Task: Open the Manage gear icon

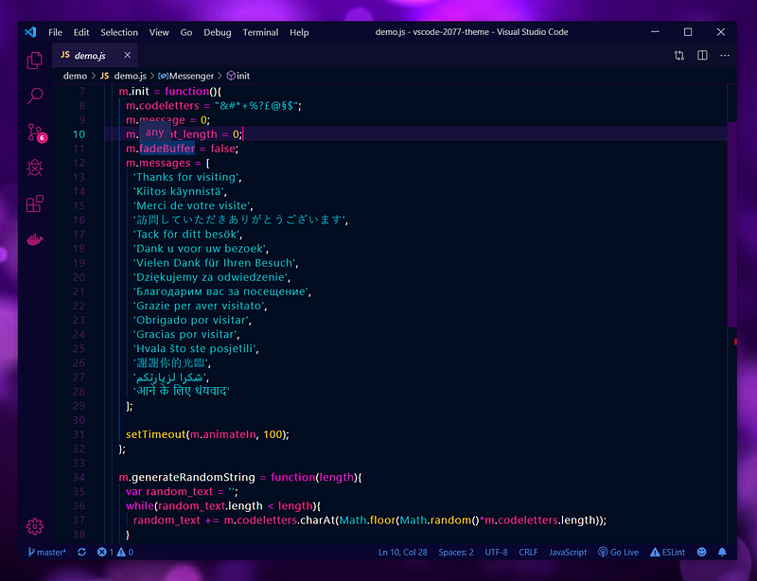Action: pyautogui.click(x=35, y=526)
